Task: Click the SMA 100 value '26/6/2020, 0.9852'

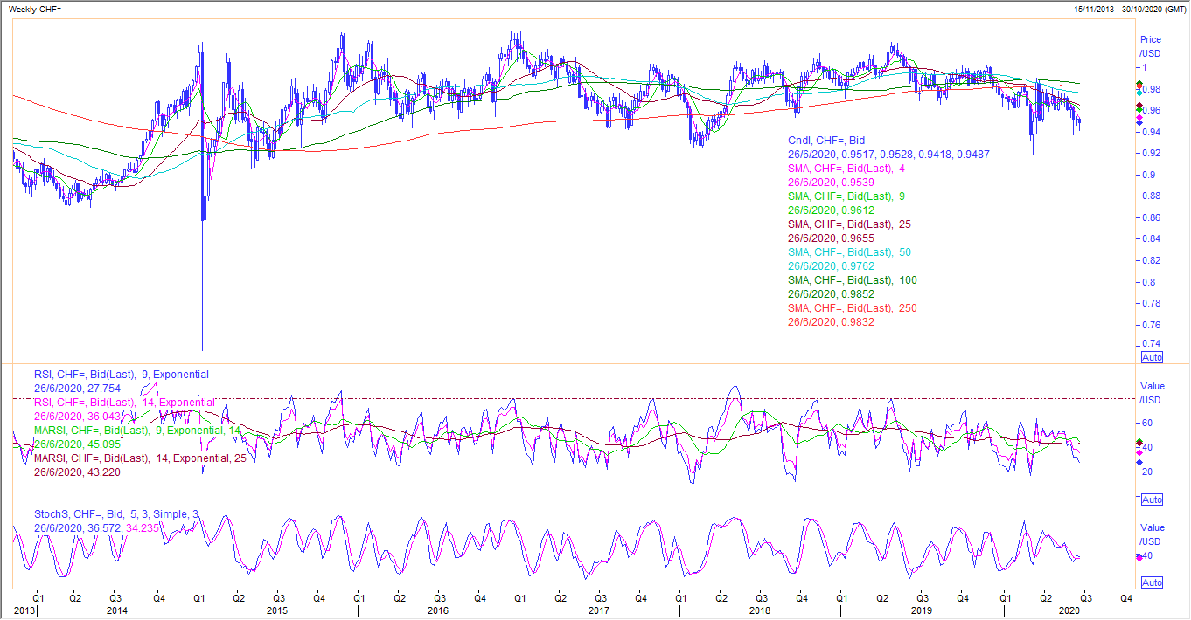Action: 831,294
